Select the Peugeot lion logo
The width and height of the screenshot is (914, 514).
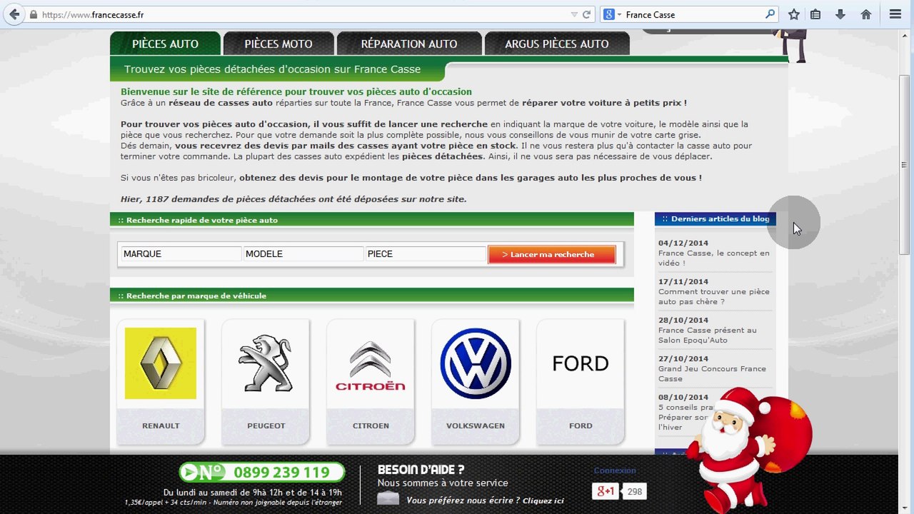coord(266,363)
